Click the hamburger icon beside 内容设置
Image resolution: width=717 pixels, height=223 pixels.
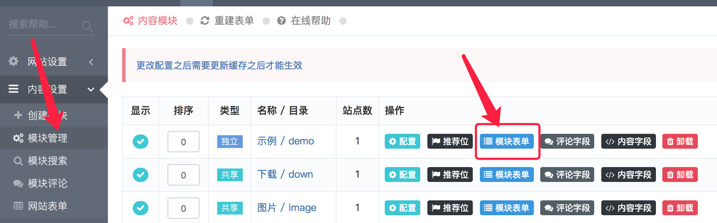(13, 89)
